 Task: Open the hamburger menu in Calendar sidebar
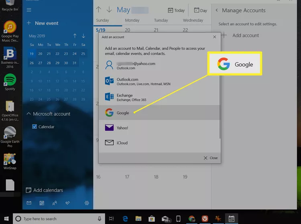(29, 10)
